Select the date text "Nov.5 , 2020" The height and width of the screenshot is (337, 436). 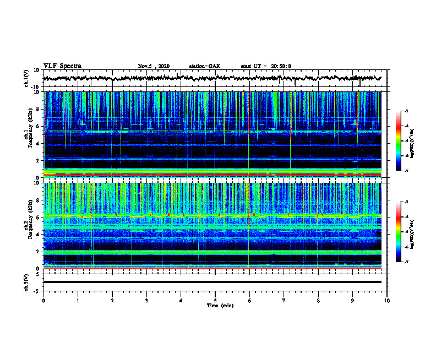pos(154,66)
